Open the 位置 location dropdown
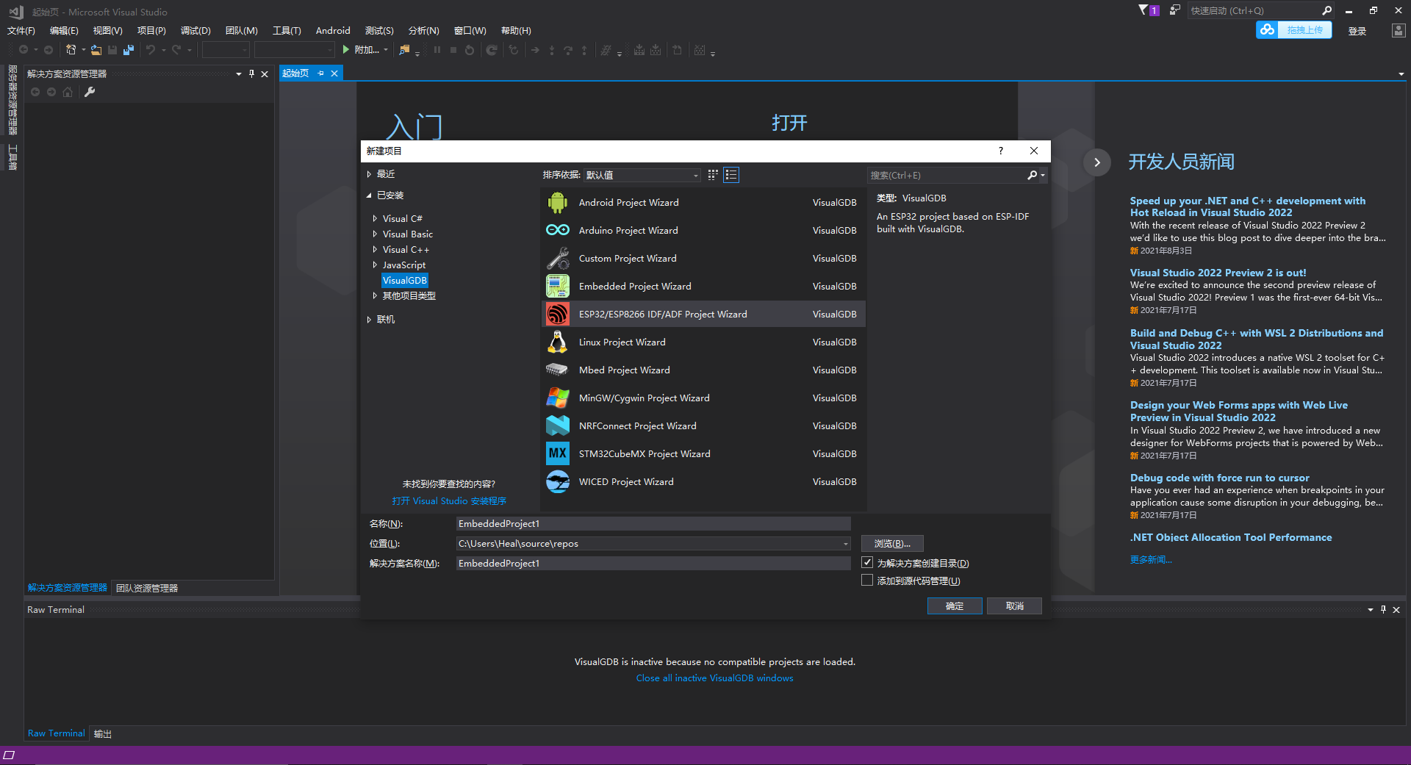Image resolution: width=1411 pixels, height=765 pixels. (x=846, y=544)
